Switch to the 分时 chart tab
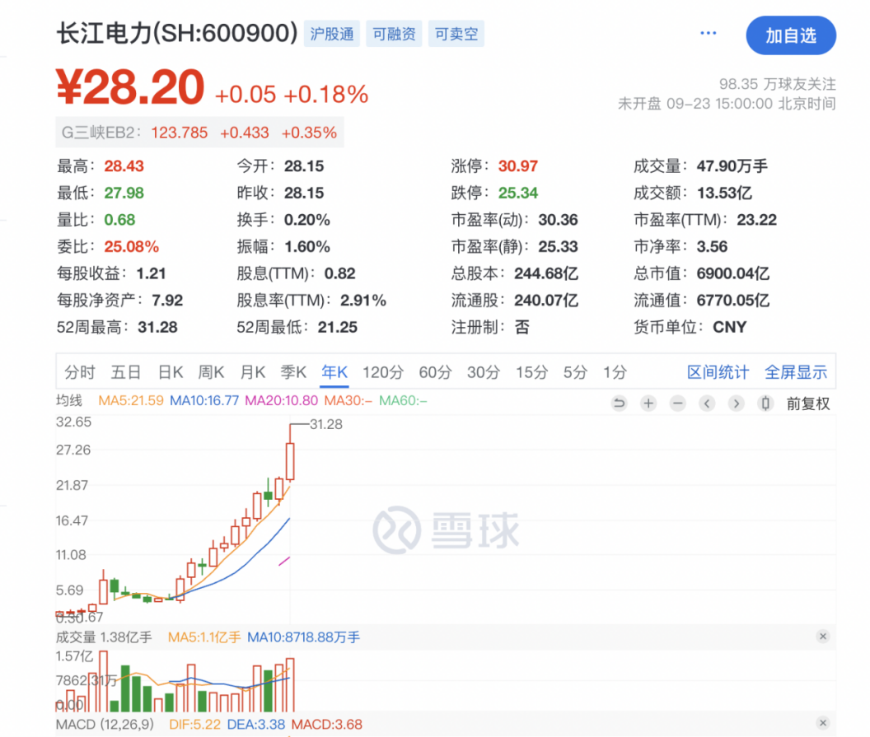 tap(80, 372)
